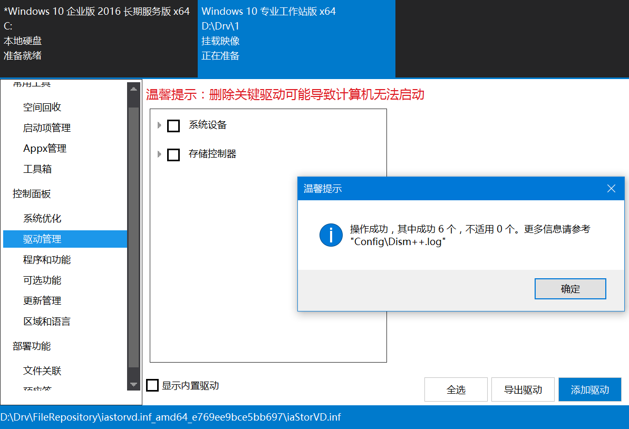This screenshot has width=629, height=429.
Task: Click the sidebar scrollbar up arrow
Action: (133, 89)
